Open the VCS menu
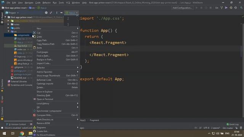 pos(68,3)
